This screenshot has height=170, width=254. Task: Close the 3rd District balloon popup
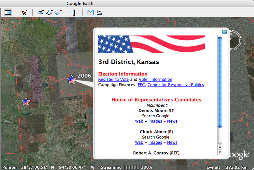click(x=224, y=32)
